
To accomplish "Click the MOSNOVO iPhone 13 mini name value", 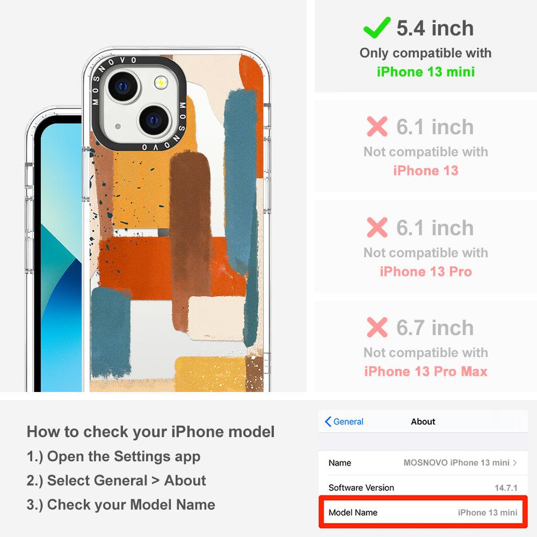I will point(456,463).
